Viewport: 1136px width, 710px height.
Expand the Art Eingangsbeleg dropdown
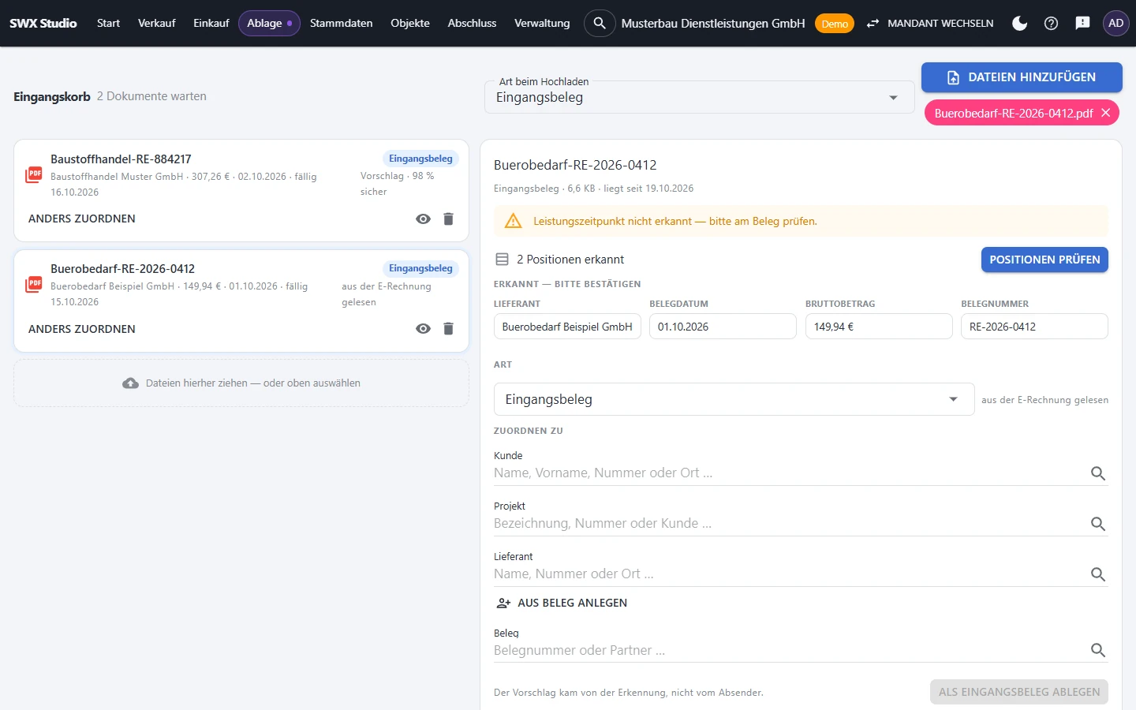[x=734, y=399]
